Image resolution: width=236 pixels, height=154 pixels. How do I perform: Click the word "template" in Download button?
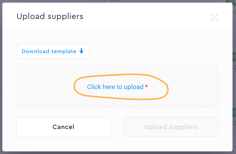[x=64, y=51]
